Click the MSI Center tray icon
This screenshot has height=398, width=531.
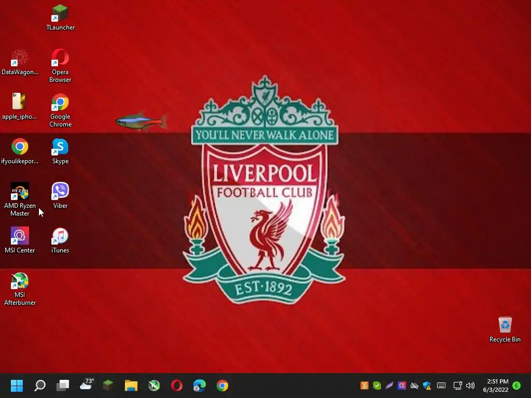[402, 386]
